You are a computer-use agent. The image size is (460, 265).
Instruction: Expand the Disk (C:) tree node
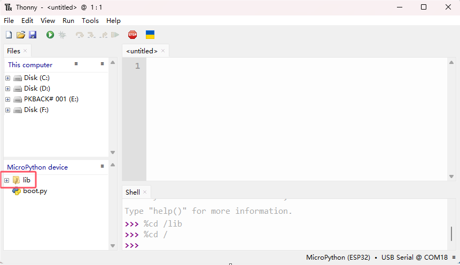[8, 78]
